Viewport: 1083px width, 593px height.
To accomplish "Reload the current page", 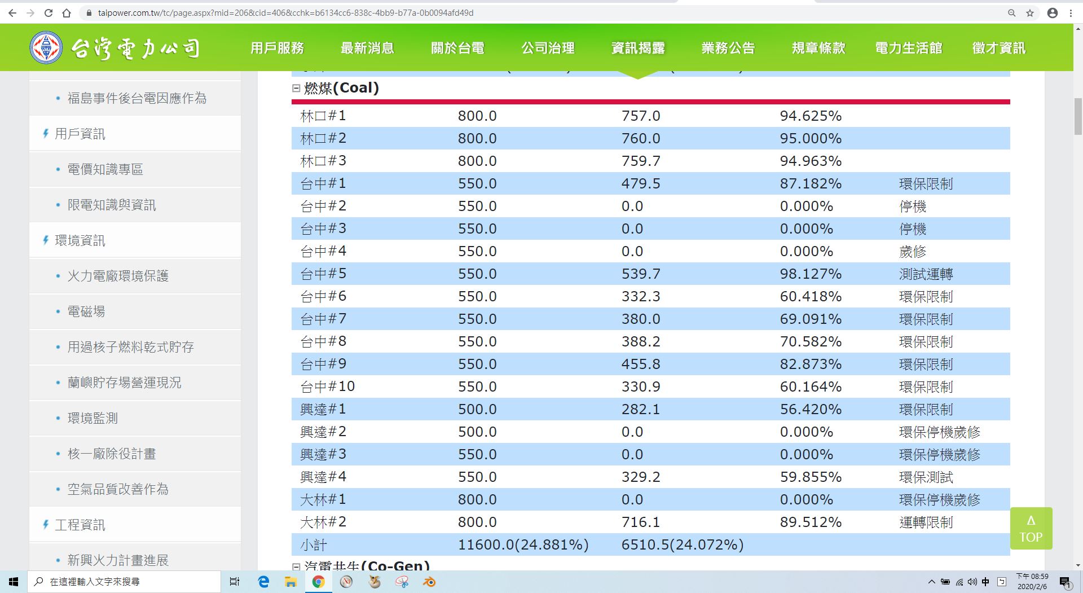I will click(x=49, y=13).
